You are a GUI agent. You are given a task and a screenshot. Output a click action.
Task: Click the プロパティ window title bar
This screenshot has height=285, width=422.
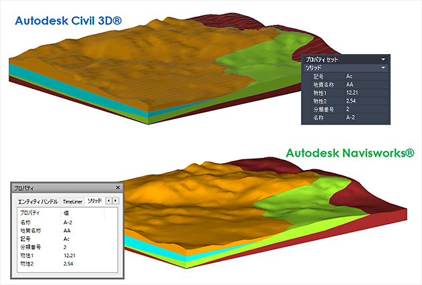(x=67, y=188)
